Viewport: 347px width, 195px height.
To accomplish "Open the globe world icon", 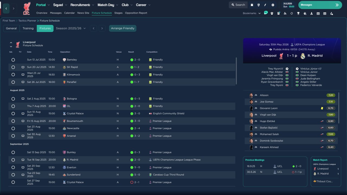I will (258, 5).
